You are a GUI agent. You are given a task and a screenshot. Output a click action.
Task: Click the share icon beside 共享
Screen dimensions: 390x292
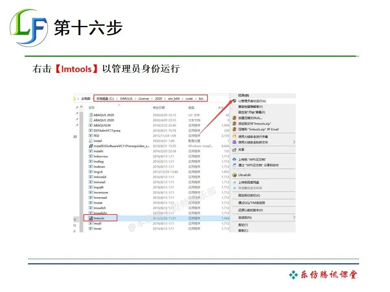tap(234, 150)
